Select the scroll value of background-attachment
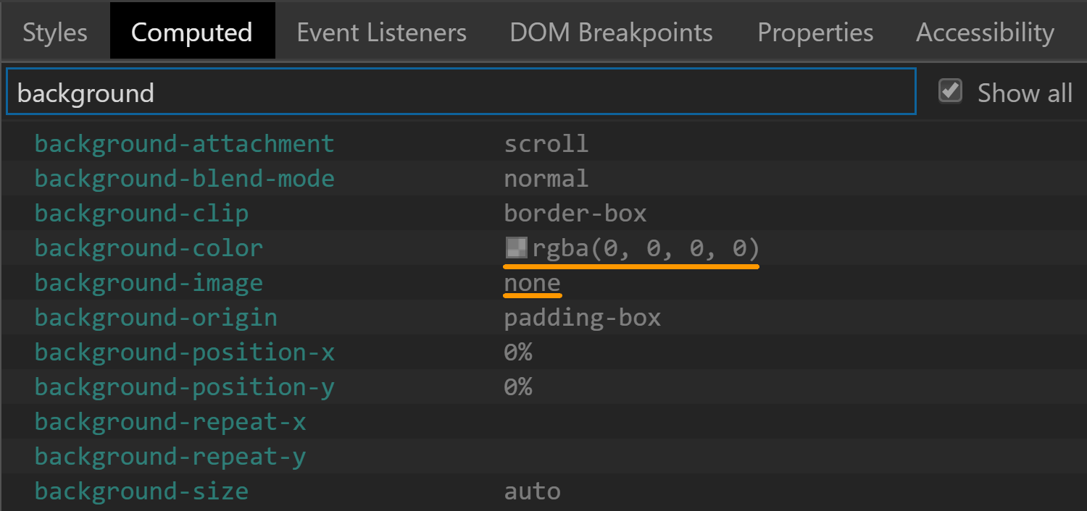The height and width of the screenshot is (511, 1087). click(x=546, y=143)
